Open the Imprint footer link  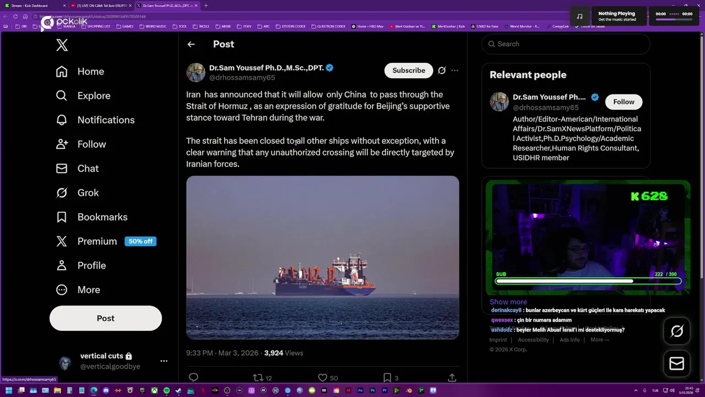click(498, 340)
